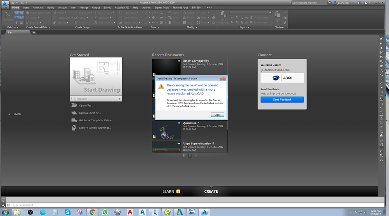Switch to the Survey ribbon tab

tap(107, 7)
